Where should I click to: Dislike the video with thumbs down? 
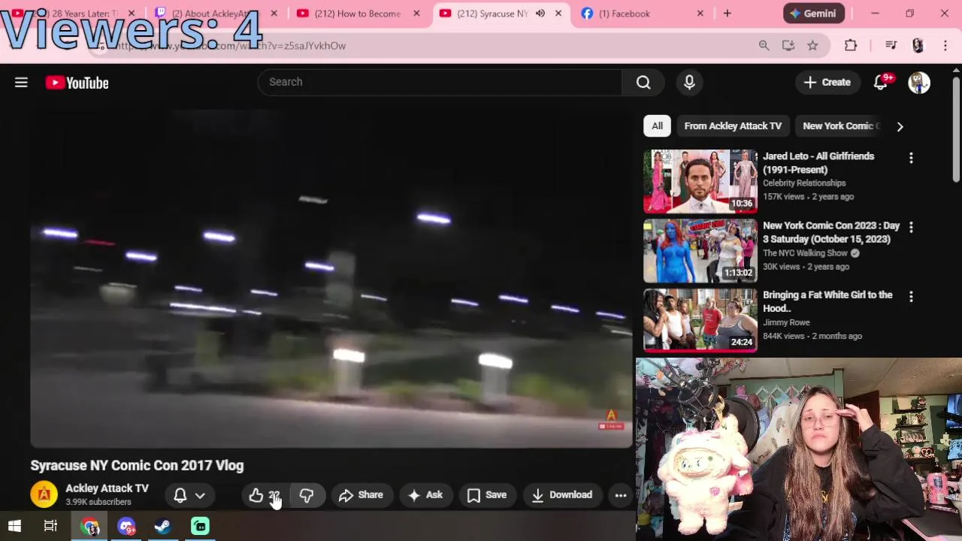[x=307, y=495]
